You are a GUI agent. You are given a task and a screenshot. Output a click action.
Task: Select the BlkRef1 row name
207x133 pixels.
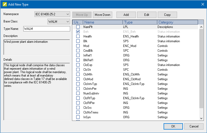tap(88, 60)
